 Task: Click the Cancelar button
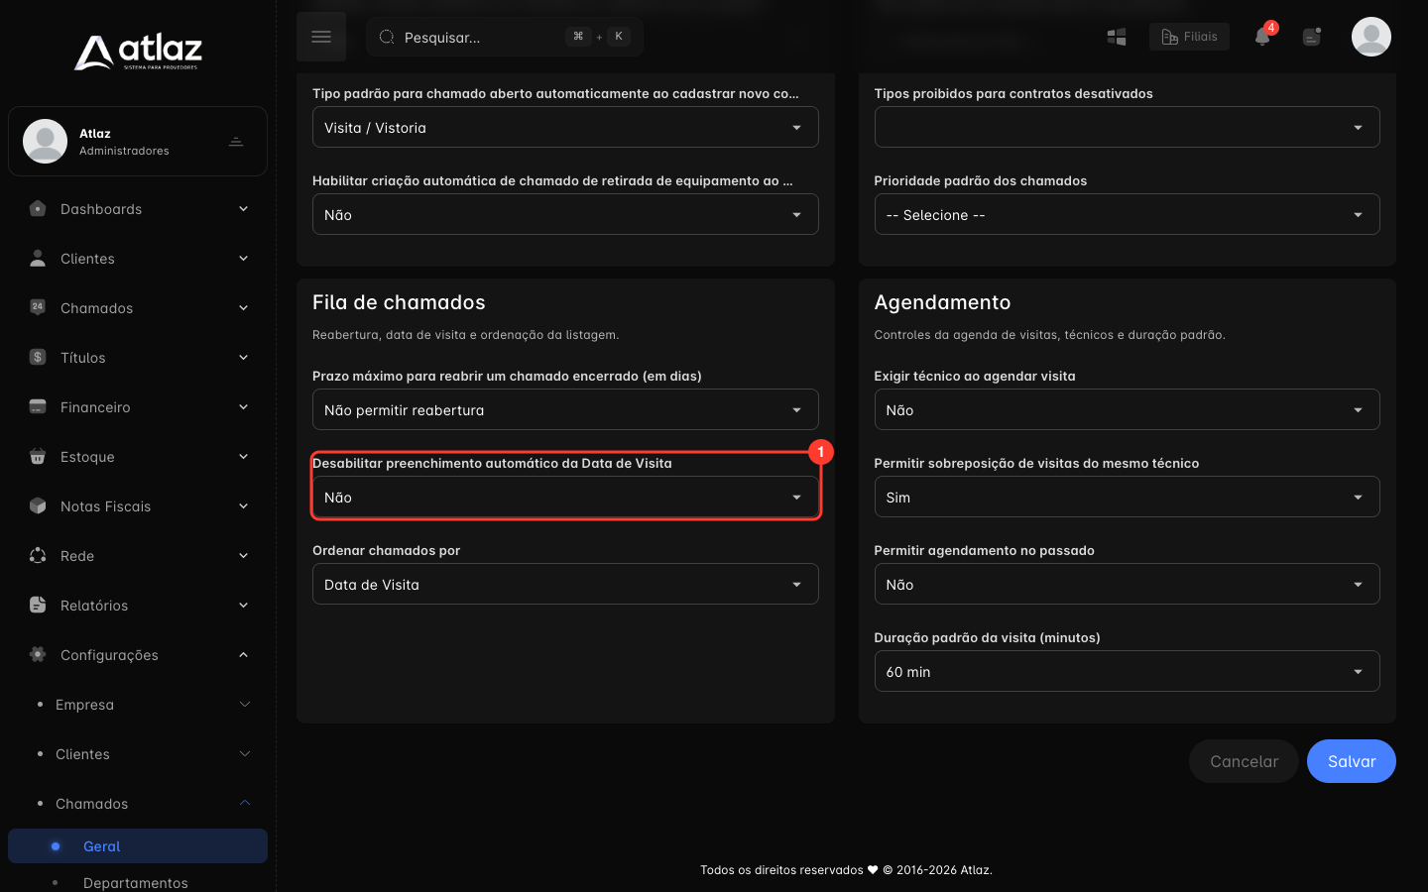point(1244,761)
